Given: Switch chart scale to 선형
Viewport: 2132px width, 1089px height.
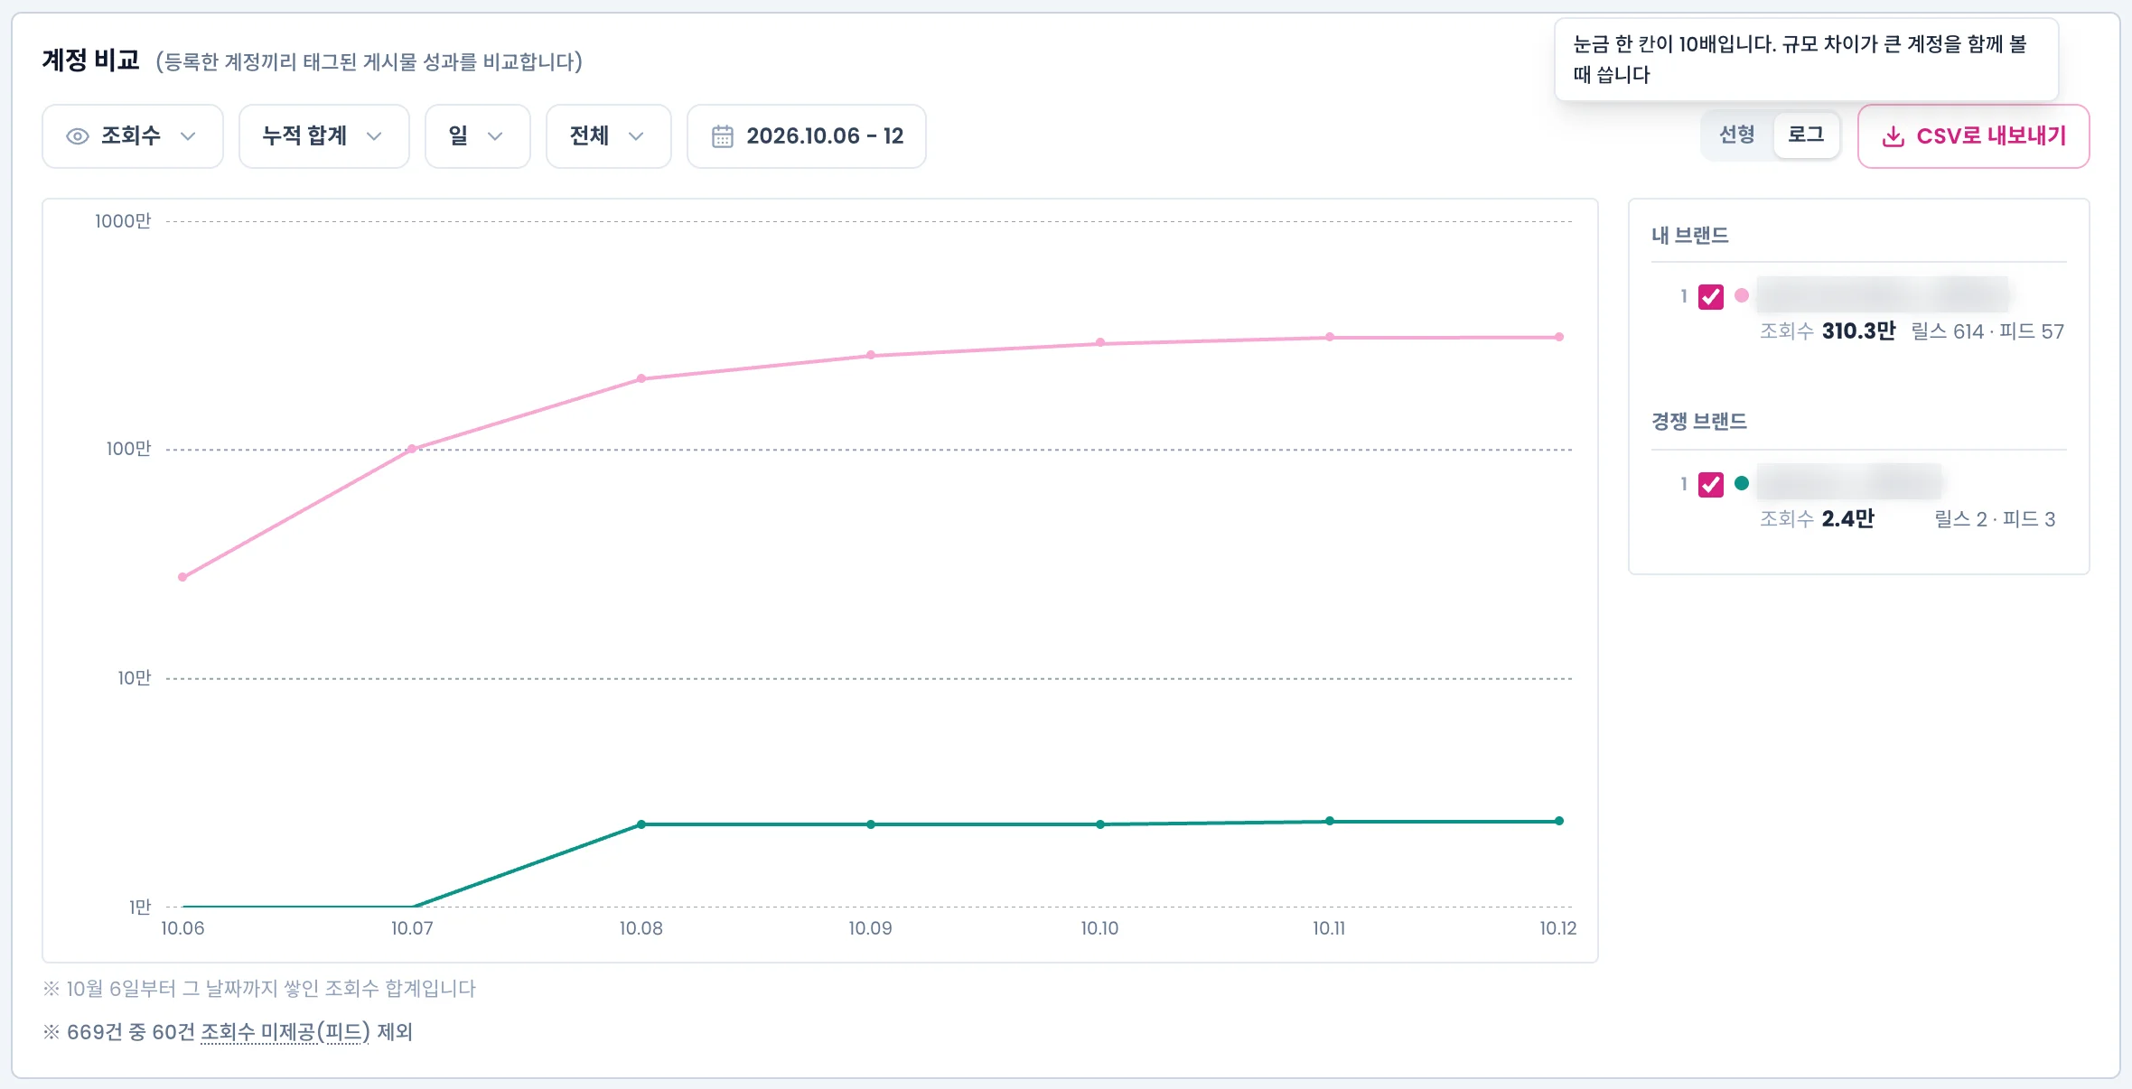Looking at the screenshot, I should (1736, 135).
